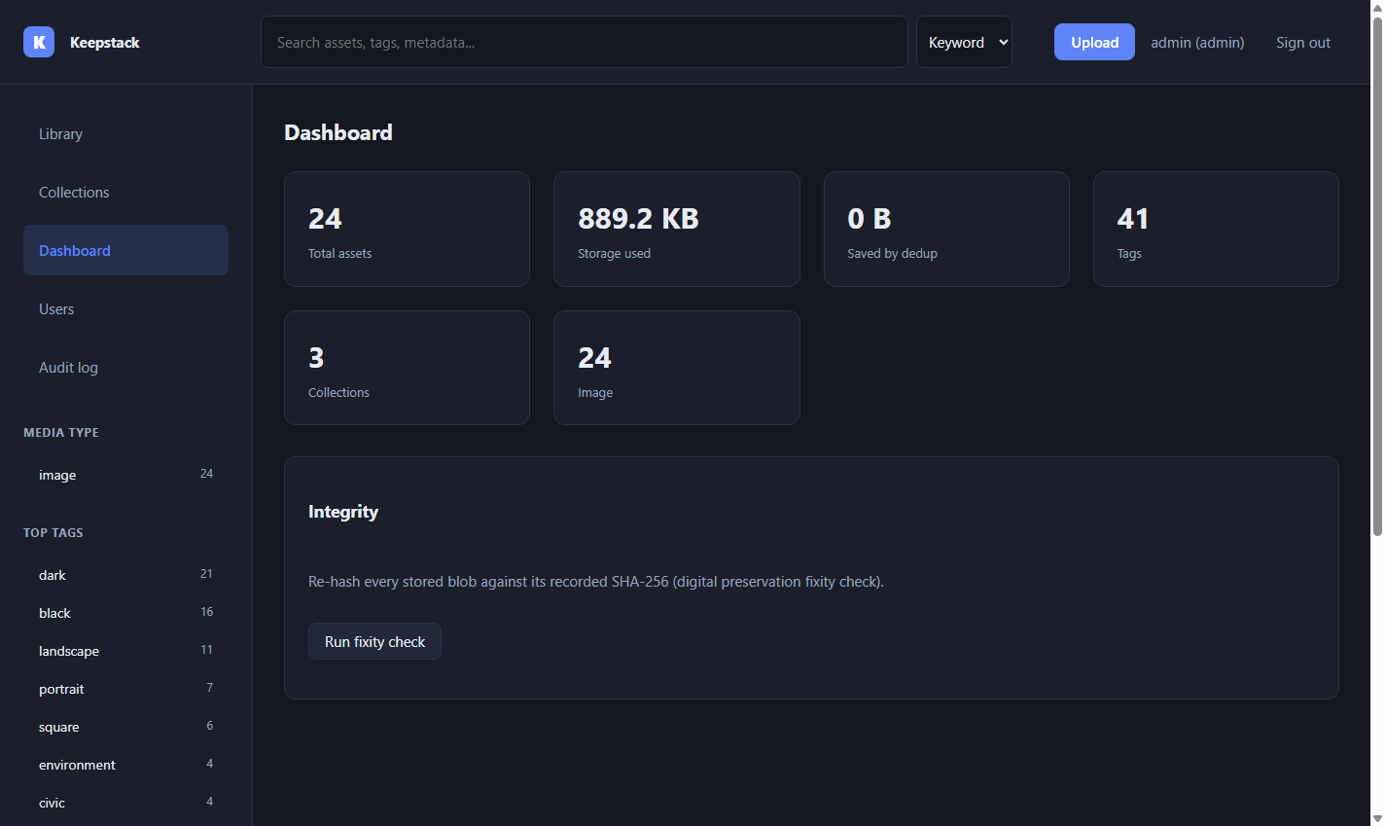Filter by image media type
This screenshot has height=826, width=1385.
[x=125, y=475]
